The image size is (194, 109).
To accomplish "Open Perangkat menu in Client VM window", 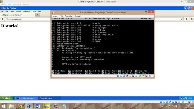I will click(17, 5).
